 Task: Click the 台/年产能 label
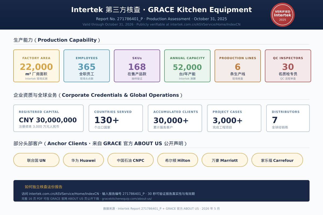click(x=187, y=74)
